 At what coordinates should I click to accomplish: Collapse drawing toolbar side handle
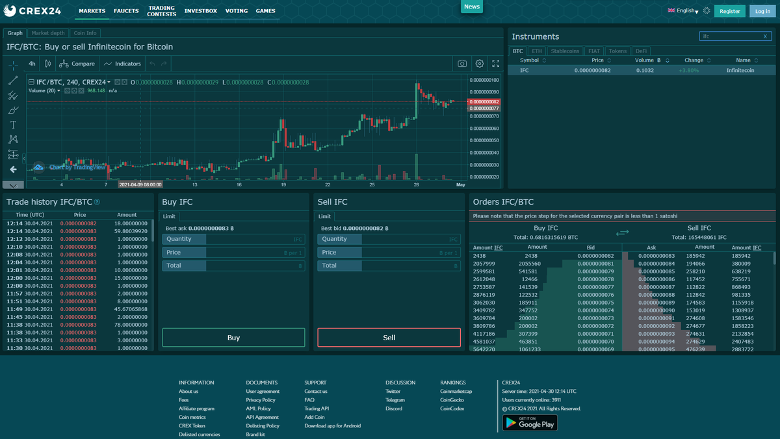point(24,158)
